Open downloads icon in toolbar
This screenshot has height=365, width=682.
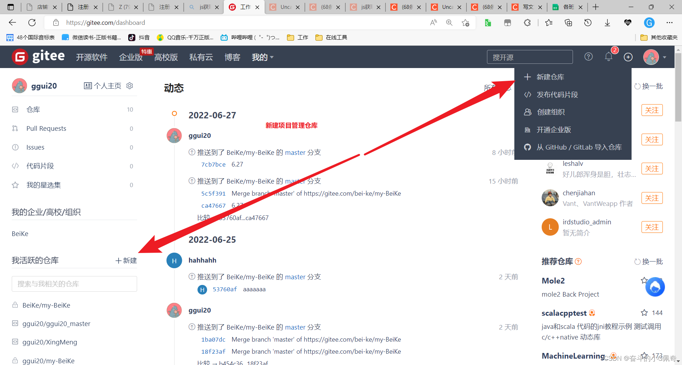coord(607,23)
